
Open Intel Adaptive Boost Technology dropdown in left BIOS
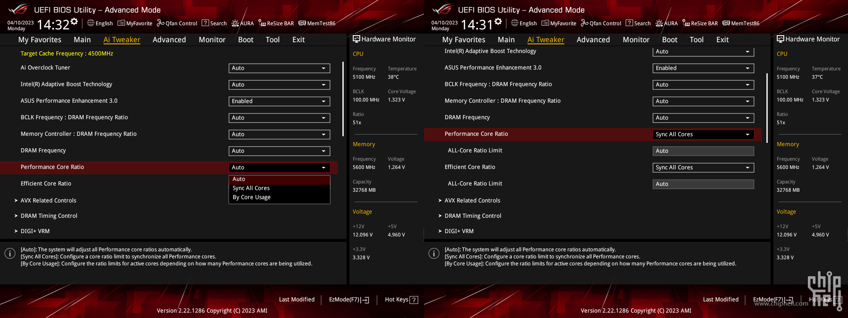pyautogui.click(x=279, y=84)
